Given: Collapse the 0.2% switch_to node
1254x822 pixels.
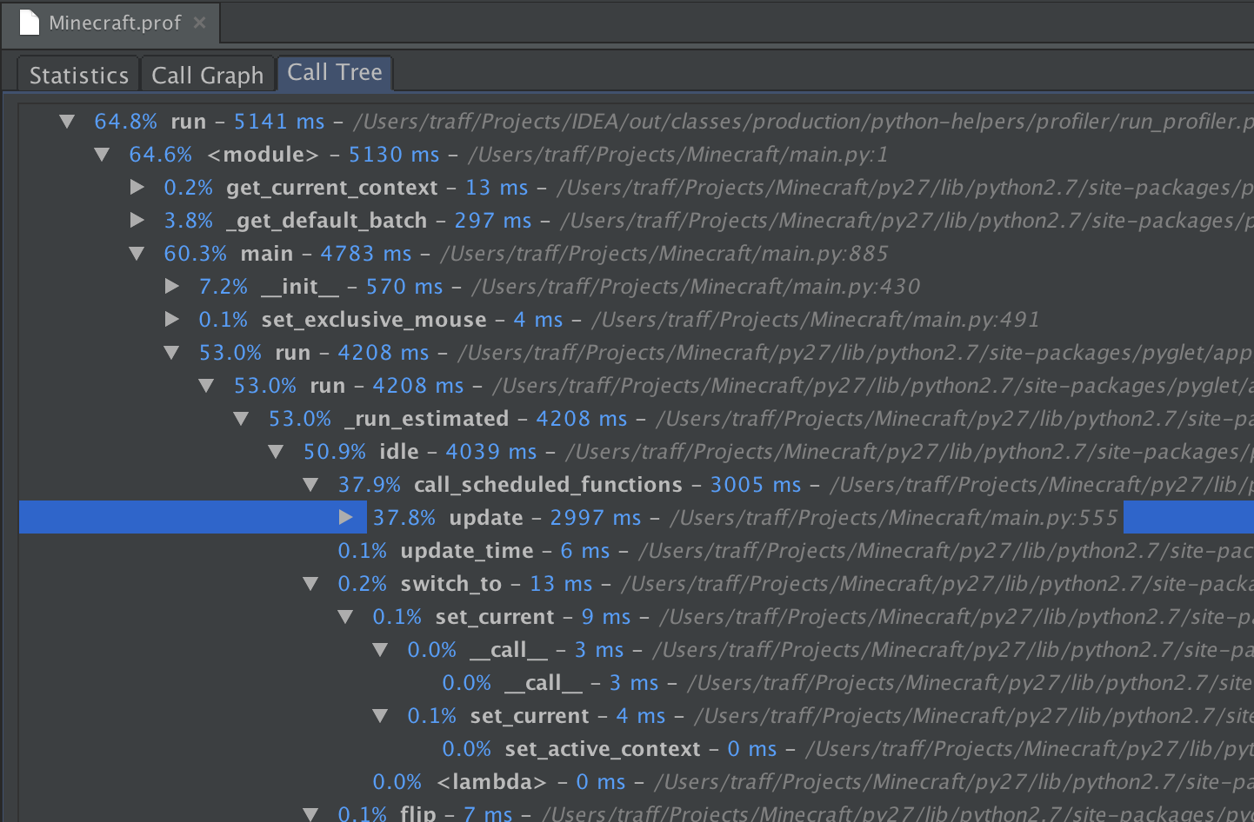Looking at the screenshot, I should [x=310, y=584].
